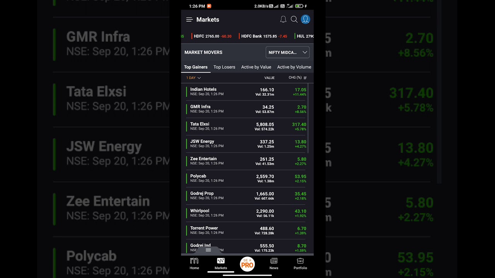495x278 pixels.
Task: Open Whirlpool stock row
Action: pyautogui.click(x=246, y=214)
